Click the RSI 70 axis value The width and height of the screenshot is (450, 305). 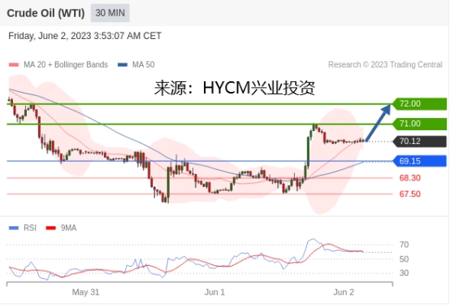[404, 245]
